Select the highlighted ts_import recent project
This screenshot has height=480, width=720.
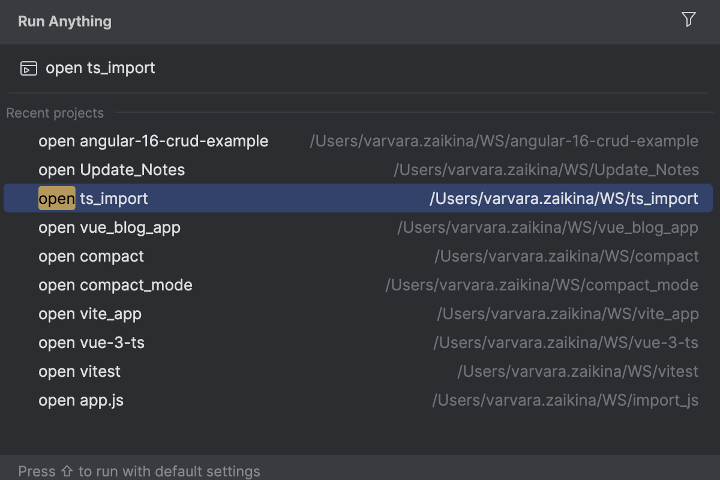click(x=93, y=198)
